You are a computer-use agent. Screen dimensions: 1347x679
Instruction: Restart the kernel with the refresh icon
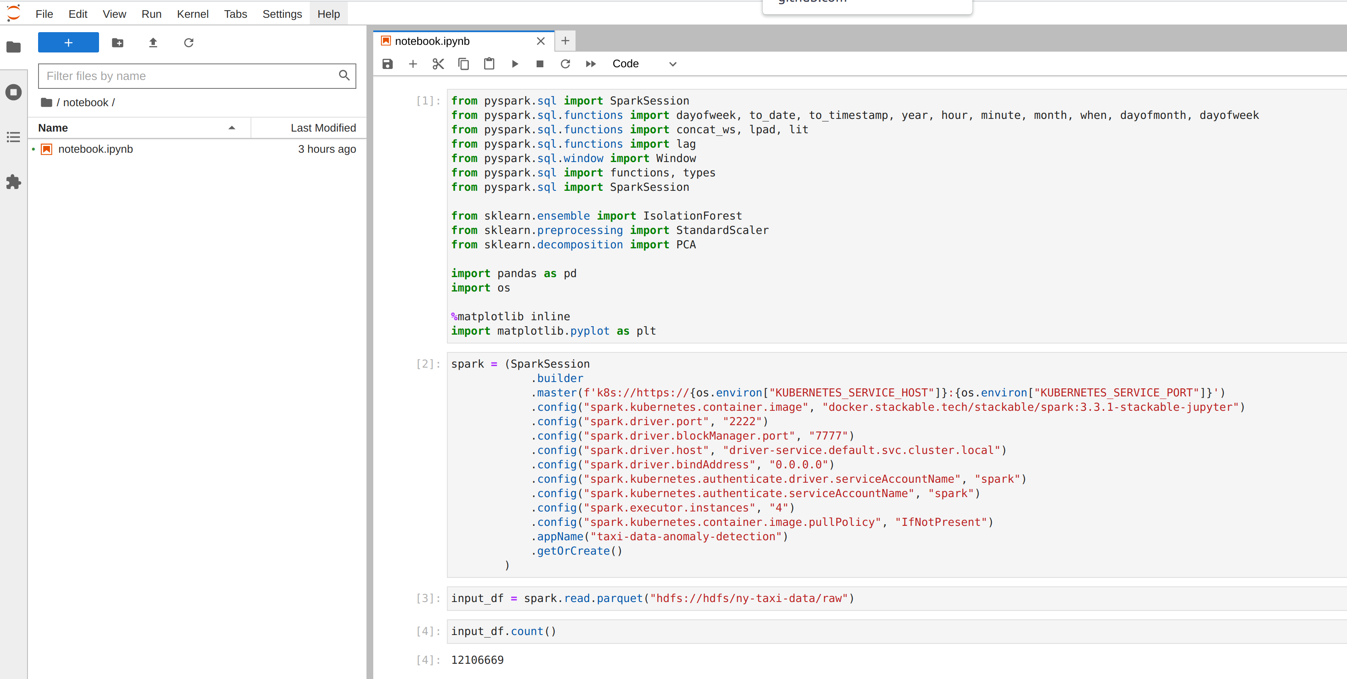565,63
